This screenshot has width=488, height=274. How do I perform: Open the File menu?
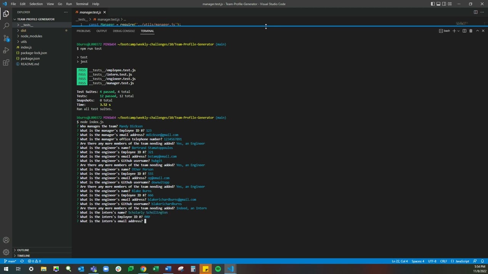13,4
